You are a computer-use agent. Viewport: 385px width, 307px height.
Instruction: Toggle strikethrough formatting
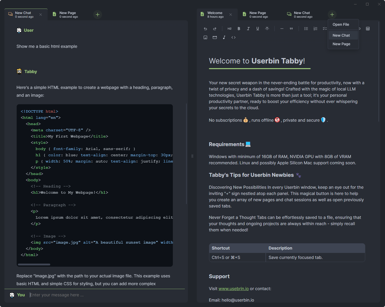pyautogui.click(x=267, y=29)
